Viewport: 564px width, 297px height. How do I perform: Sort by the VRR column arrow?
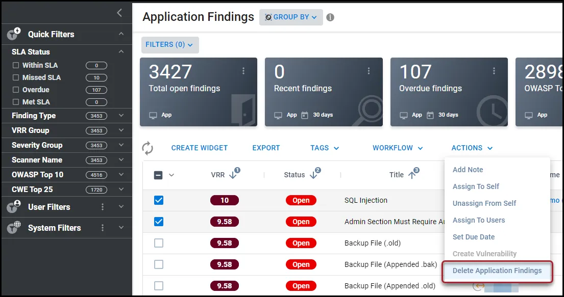tap(233, 175)
